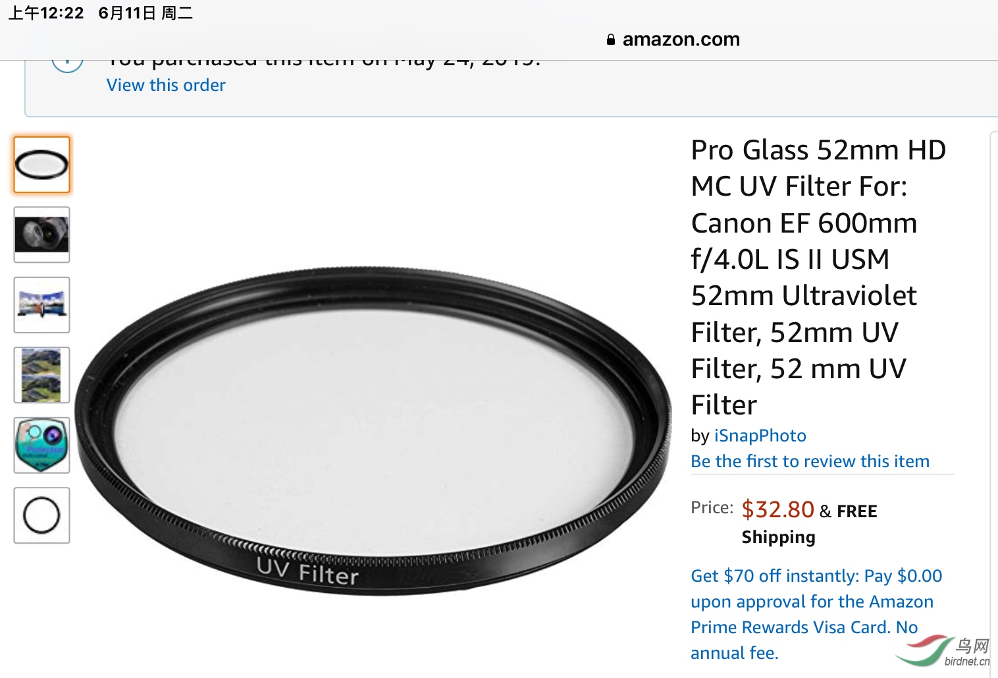The image size is (998, 678).
Task: Click the large UV filter product image
Action: pos(373,432)
